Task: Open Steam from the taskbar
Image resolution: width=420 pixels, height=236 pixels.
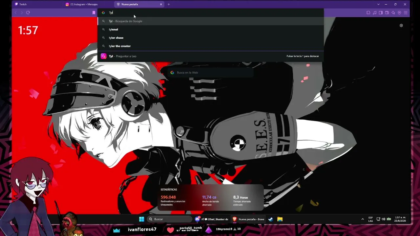Action: pyautogui.click(x=271, y=219)
